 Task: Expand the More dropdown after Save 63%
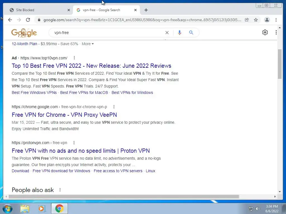tap(88, 44)
